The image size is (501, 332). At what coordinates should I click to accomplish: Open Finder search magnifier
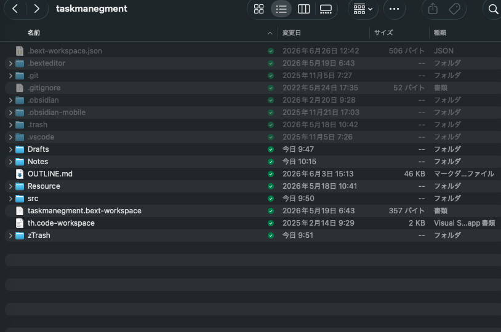coord(494,9)
